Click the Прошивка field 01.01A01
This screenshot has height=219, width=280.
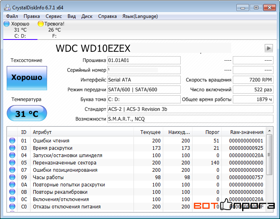tap(144, 60)
